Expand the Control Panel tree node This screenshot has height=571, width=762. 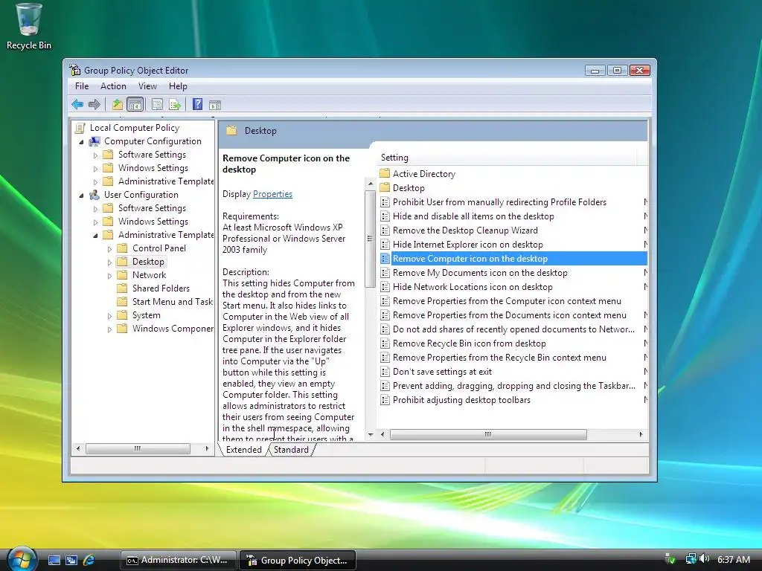[x=109, y=248]
